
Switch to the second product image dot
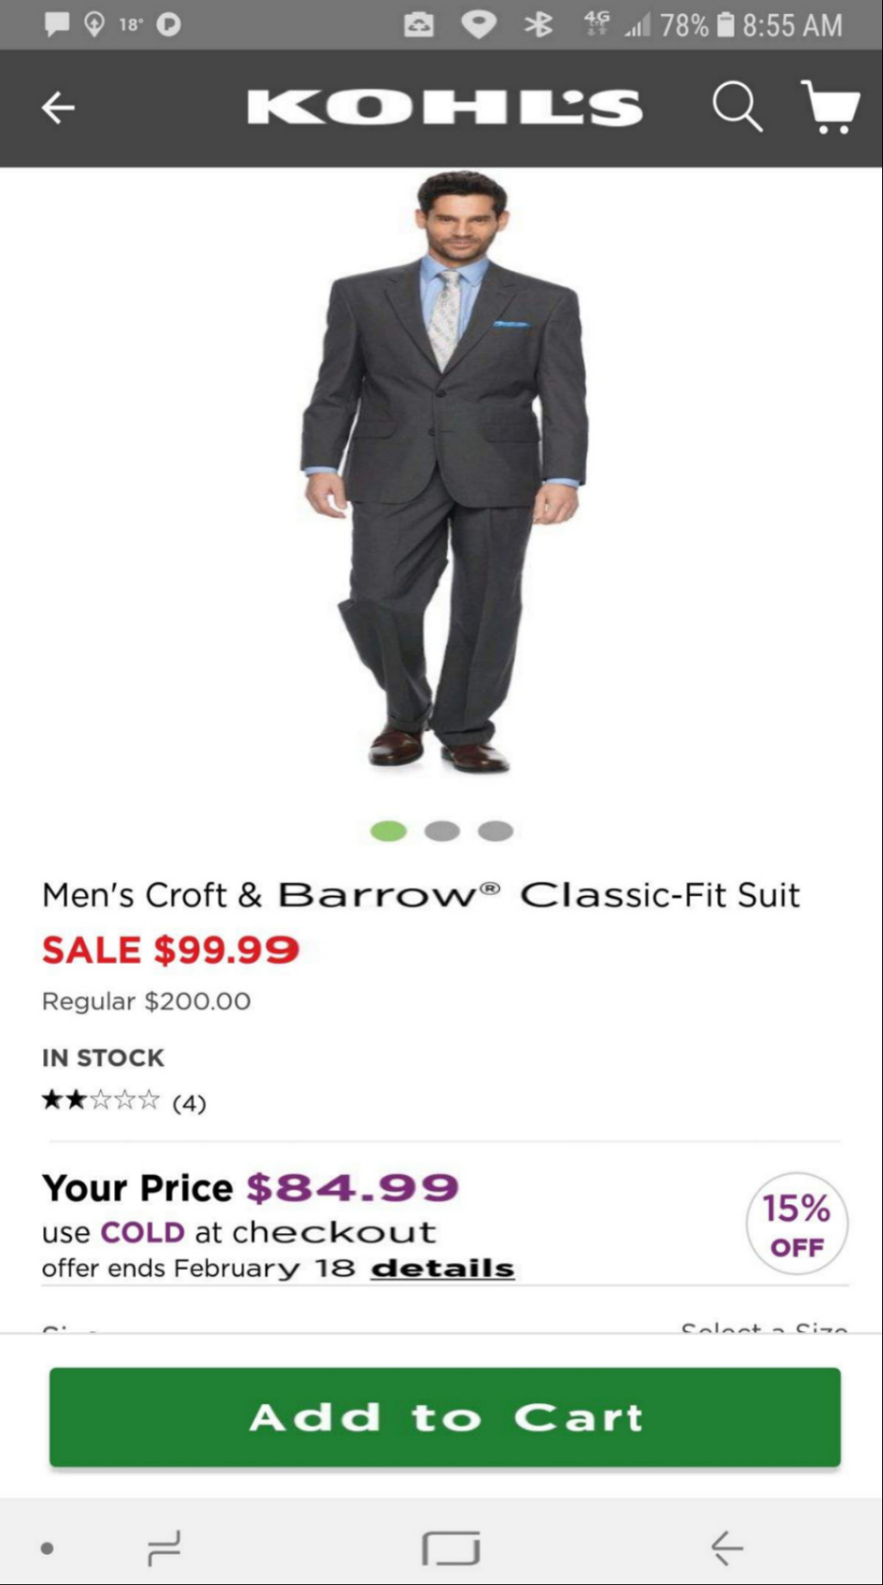click(442, 831)
